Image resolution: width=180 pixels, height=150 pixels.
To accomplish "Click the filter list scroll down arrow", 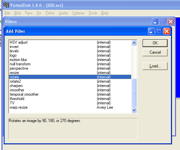I will tap(134, 110).
